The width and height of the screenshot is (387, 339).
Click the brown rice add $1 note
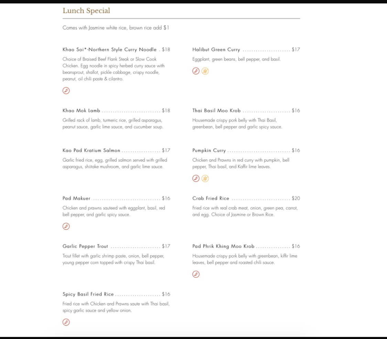pos(149,28)
